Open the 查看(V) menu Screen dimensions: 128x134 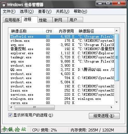coord(45,11)
